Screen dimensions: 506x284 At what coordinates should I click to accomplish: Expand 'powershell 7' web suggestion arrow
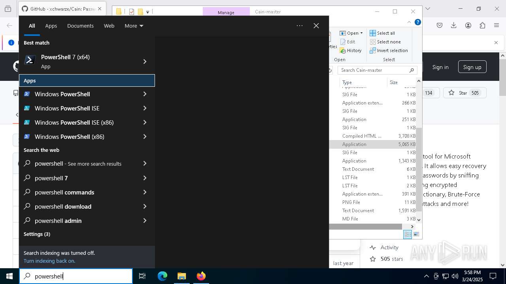[145, 178]
